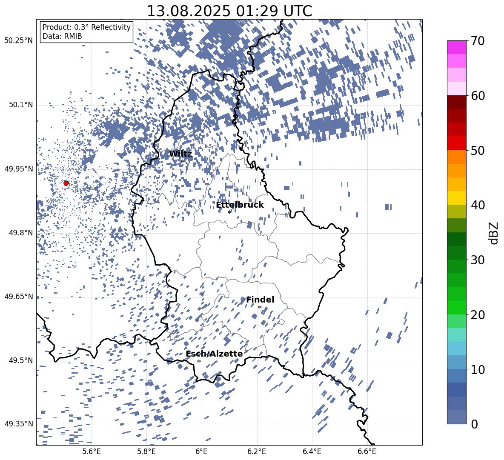Viewport: 504px width, 460px height.
Task: Click the Data: RMIB text
Action: click(62, 36)
